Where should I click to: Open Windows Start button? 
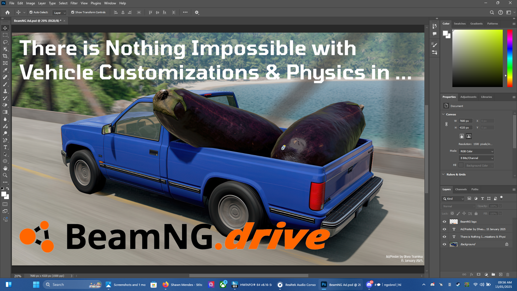point(36,285)
